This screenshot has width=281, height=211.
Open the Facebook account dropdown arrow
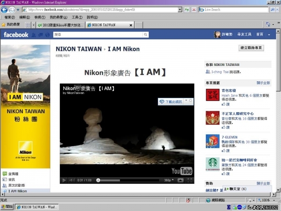click(269, 35)
